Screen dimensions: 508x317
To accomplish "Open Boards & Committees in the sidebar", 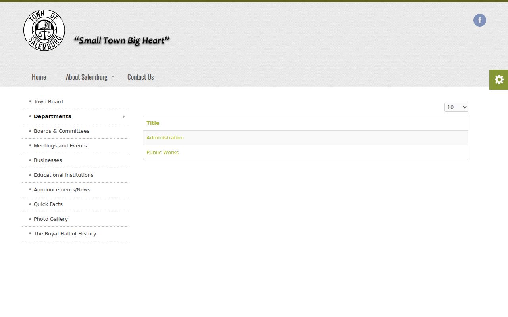I will click(62, 131).
